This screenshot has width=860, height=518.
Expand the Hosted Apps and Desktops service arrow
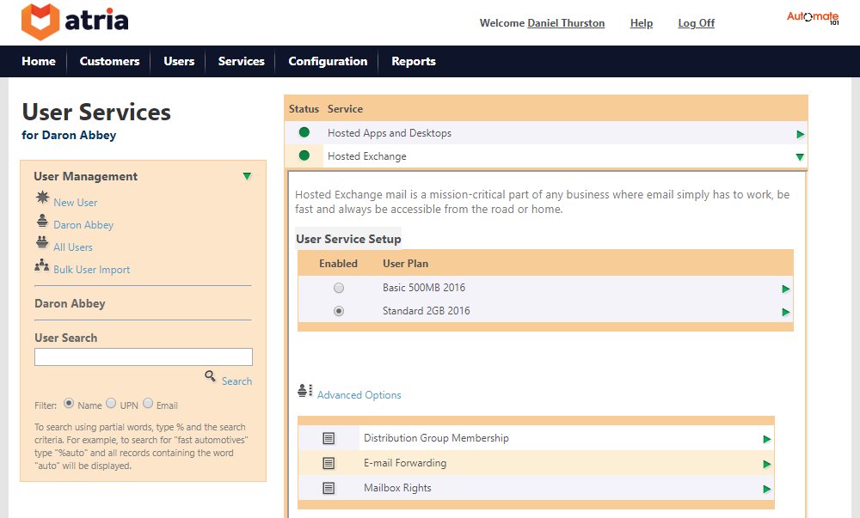tap(800, 134)
